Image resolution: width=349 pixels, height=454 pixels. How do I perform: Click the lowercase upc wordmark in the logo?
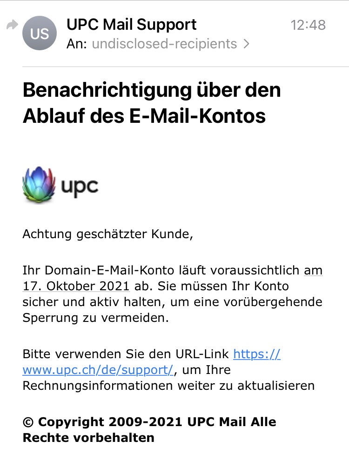(x=79, y=186)
